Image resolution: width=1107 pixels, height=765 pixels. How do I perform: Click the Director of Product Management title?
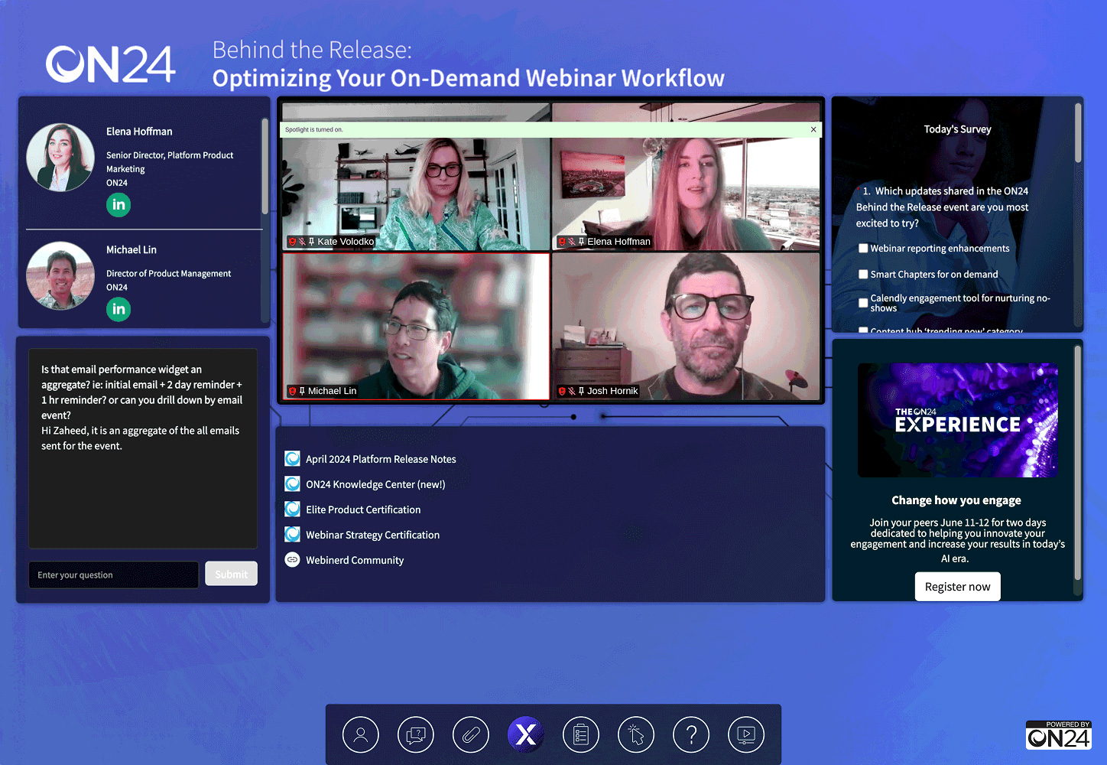168,273
